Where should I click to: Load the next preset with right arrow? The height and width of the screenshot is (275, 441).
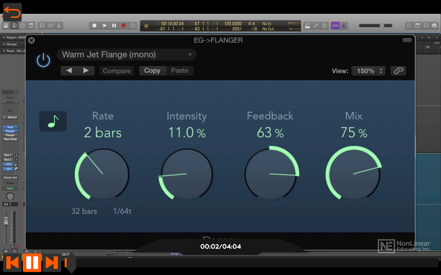[86, 71]
